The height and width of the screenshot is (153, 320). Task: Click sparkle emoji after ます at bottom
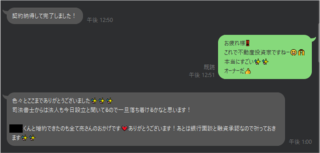tap(29, 138)
